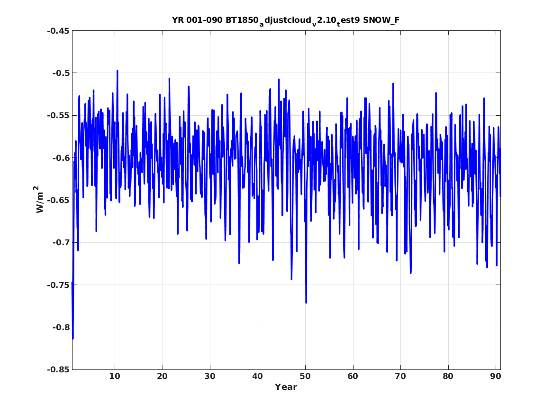Click the y-axis tick label -0.5
553x415 pixels.
(61, 73)
